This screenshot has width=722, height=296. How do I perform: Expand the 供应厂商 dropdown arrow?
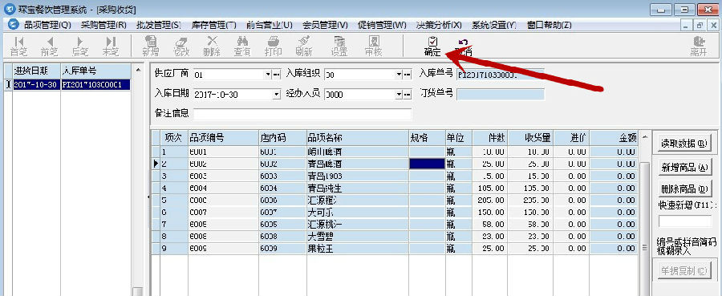[x=268, y=75]
